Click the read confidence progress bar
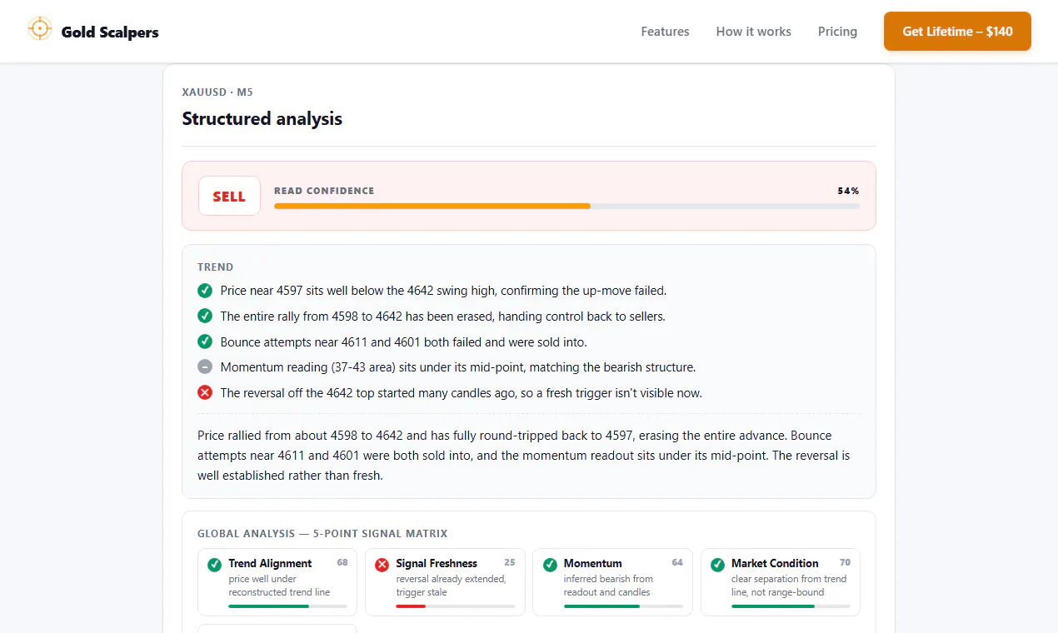This screenshot has height=633, width=1058. tap(566, 206)
